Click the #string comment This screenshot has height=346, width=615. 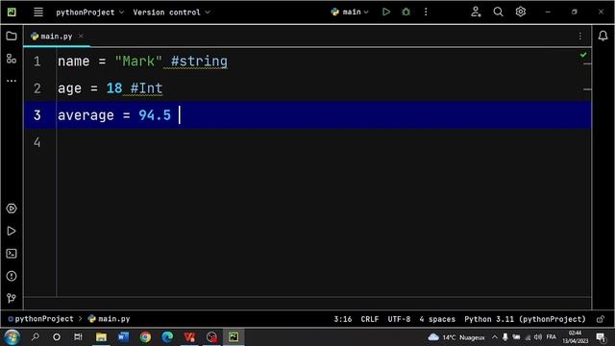tap(199, 62)
